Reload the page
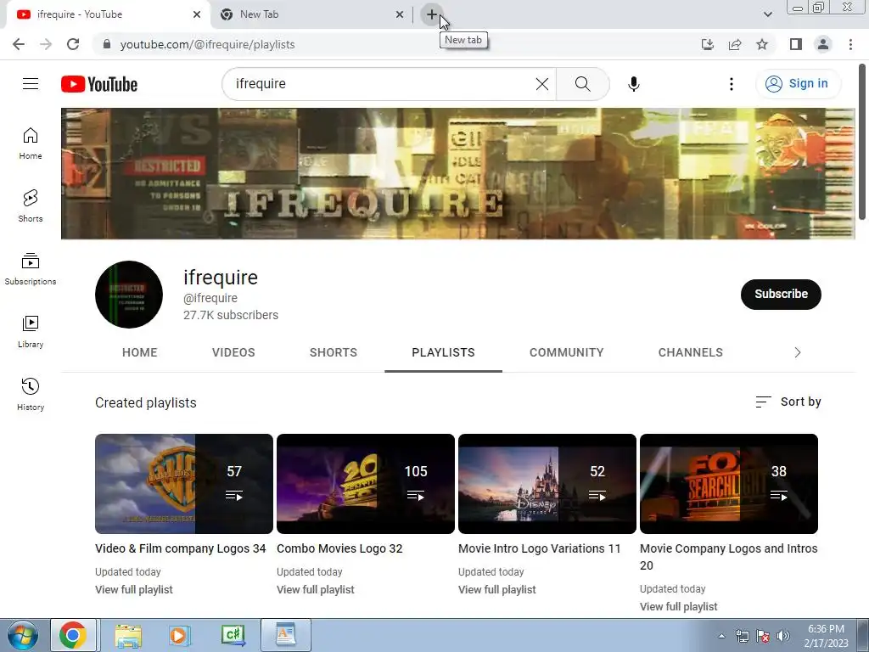 [73, 44]
